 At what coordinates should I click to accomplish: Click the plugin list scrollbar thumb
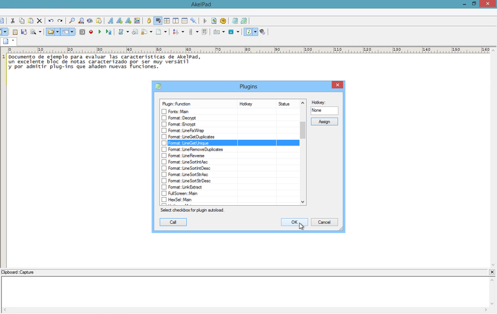[x=303, y=130]
